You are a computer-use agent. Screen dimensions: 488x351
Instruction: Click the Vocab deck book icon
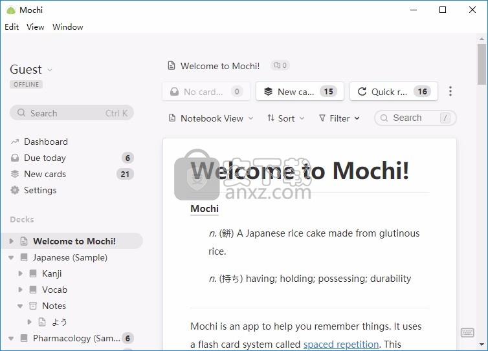click(x=32, y=290)
